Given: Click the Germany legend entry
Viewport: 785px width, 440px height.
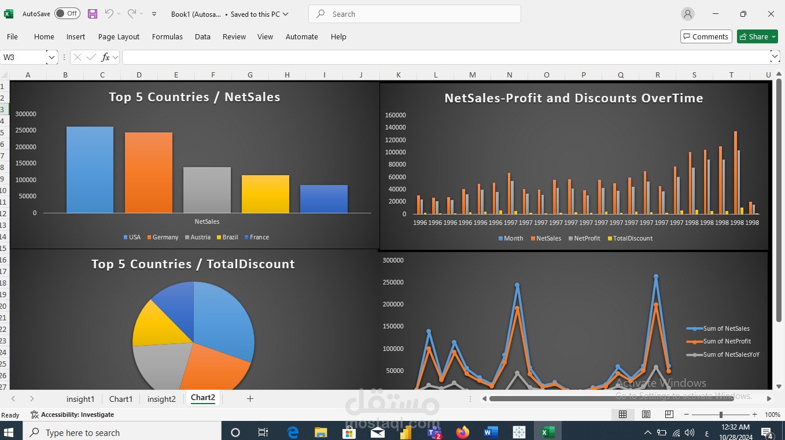Looking at the screenshot, I should click(163, 238).
